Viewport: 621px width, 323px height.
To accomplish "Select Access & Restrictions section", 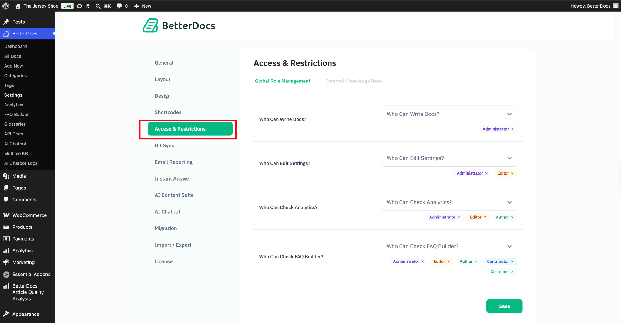I will point(190,129).
